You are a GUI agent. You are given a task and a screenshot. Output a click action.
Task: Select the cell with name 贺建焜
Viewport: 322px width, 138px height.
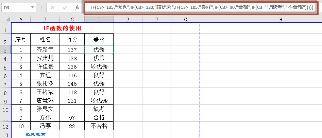coord(45,58)
